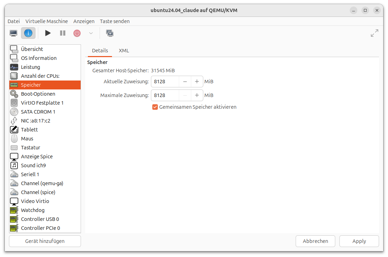The height and width of the screenshot is (257, 388).
Task: Increase Aktuelle Zuweisung with plus button
Action: (197, 82)
